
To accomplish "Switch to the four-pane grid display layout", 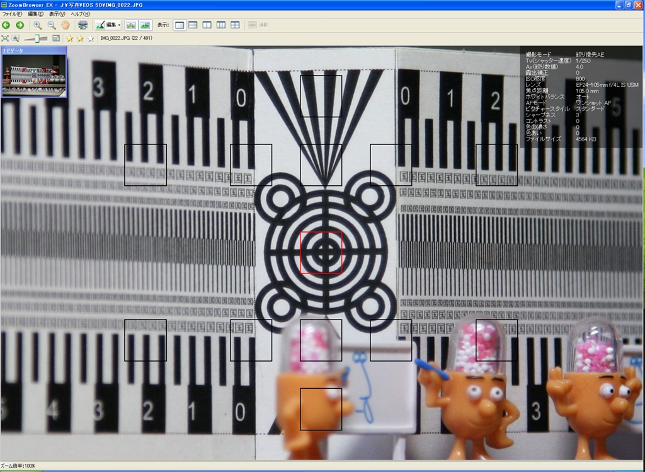I will pos(235,25).
